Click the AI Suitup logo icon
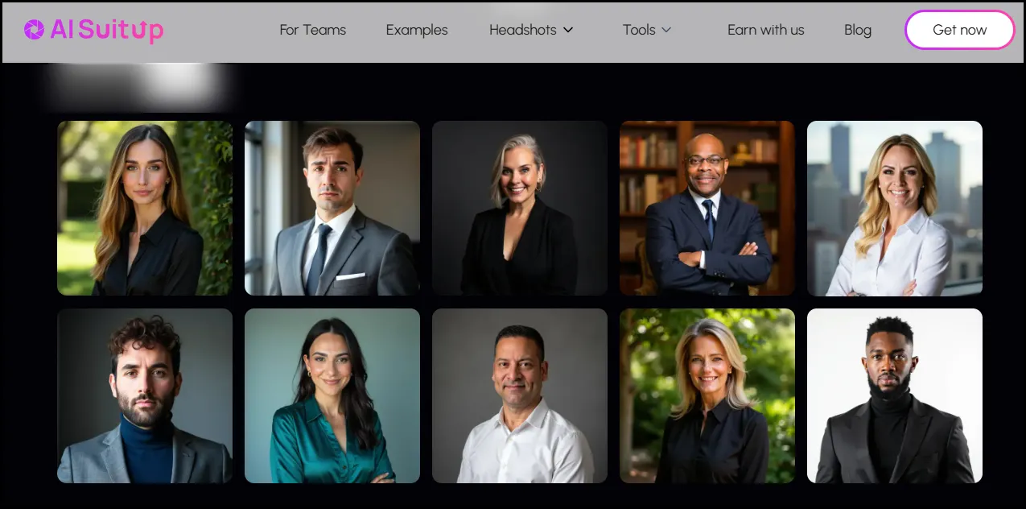The height and width of the screenshot is (509, 1026). pos(34,30)
